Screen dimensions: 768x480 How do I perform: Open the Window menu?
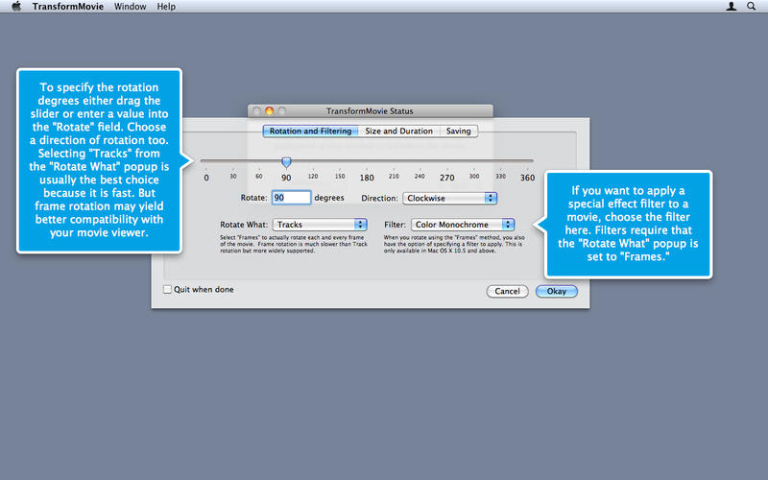pyautogui.click(x=130, y=7)
